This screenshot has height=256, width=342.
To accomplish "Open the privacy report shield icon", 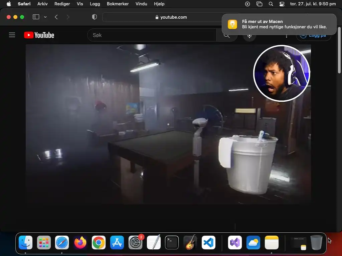I will click(x=95, y=17).
